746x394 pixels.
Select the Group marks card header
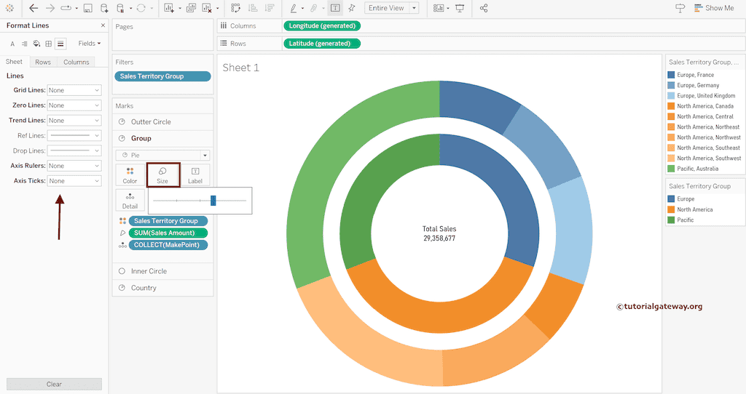162,138
